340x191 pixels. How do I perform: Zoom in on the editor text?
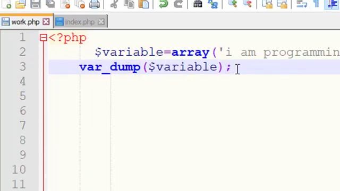coord(233,4)
